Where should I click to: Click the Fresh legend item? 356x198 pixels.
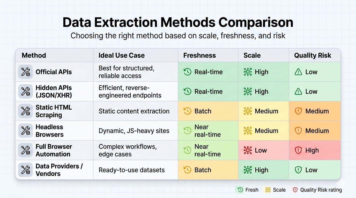[247, 190]
